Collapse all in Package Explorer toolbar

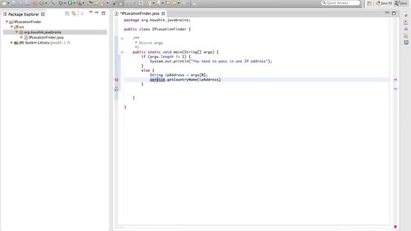click(x=67, y=13)
